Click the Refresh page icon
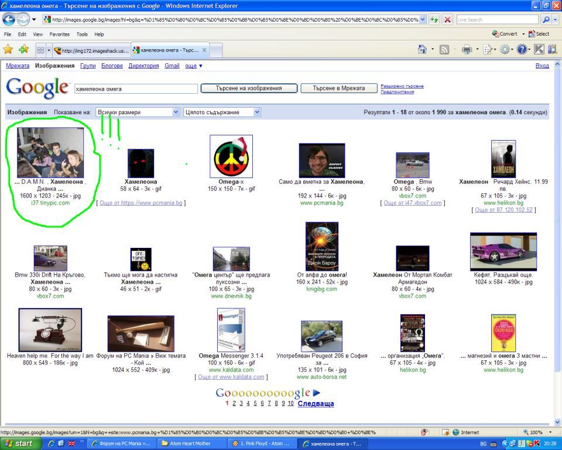This screenshot has width=562, height=450. tap(434, 19)
